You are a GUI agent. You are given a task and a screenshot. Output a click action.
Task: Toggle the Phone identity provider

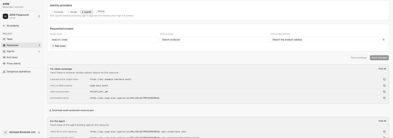[x=100, y=11]
